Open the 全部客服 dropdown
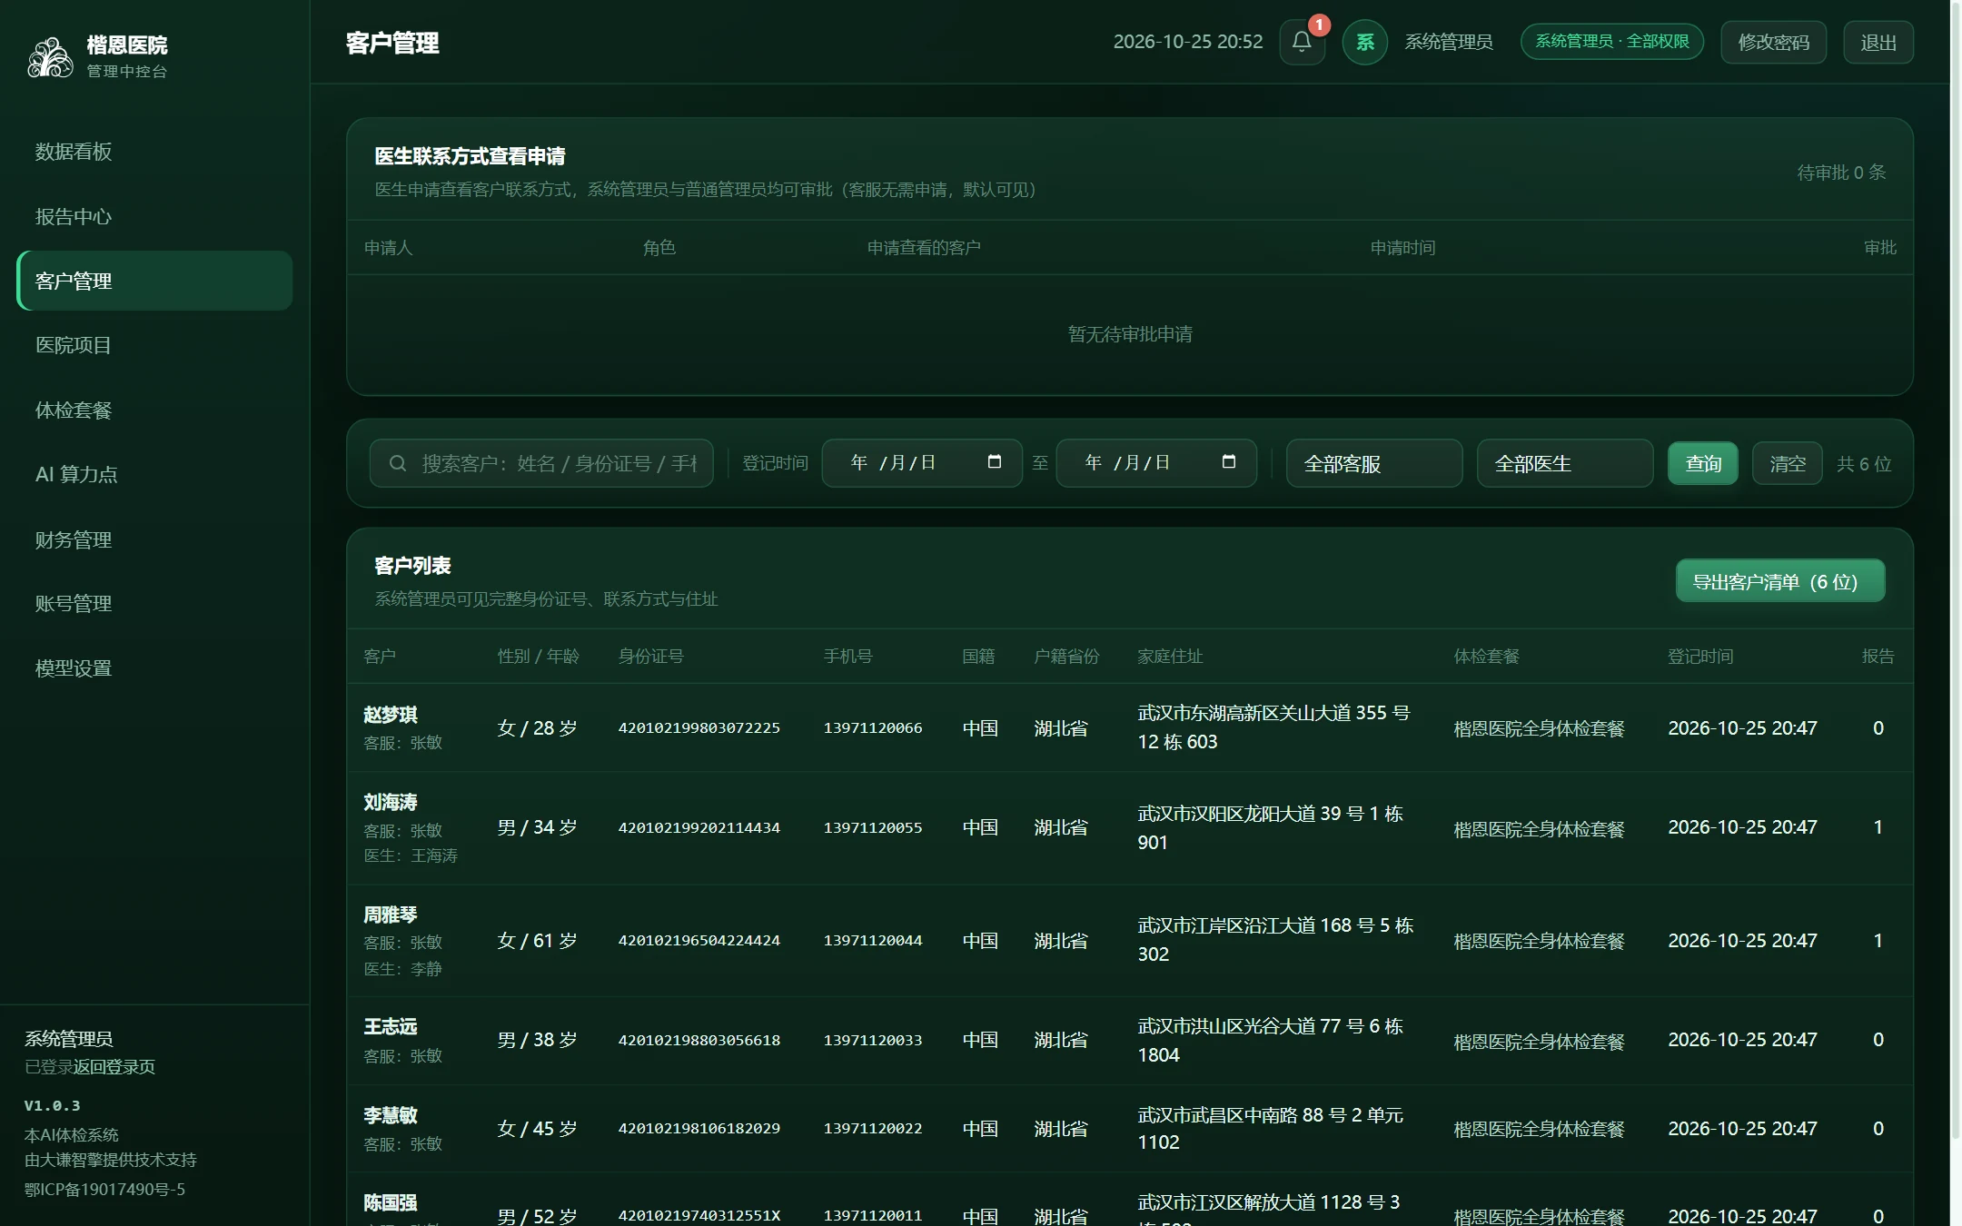Screen dimensions: 1962x1226 tap(1373, 463)
